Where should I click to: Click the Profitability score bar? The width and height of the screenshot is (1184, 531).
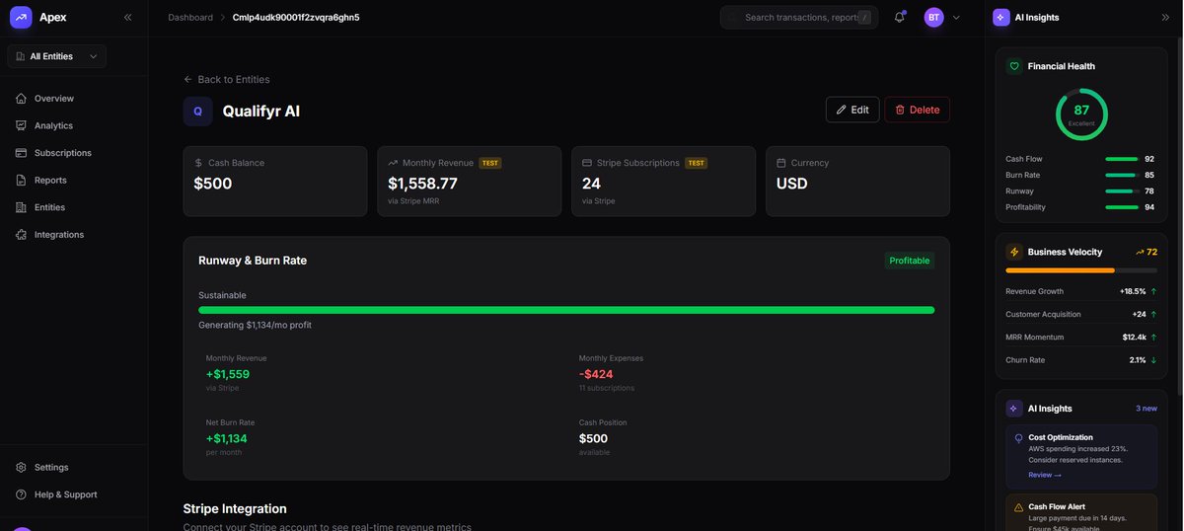pos(1122,207)
